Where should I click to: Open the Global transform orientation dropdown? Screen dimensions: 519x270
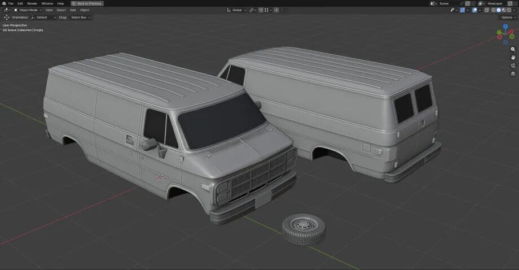pos(236,10)
